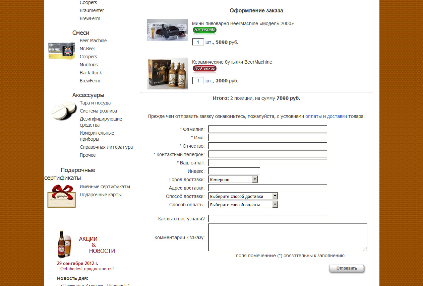Click the beer bottle news image
The height and width of the screenshot is (286, 423).
point(65,244)
